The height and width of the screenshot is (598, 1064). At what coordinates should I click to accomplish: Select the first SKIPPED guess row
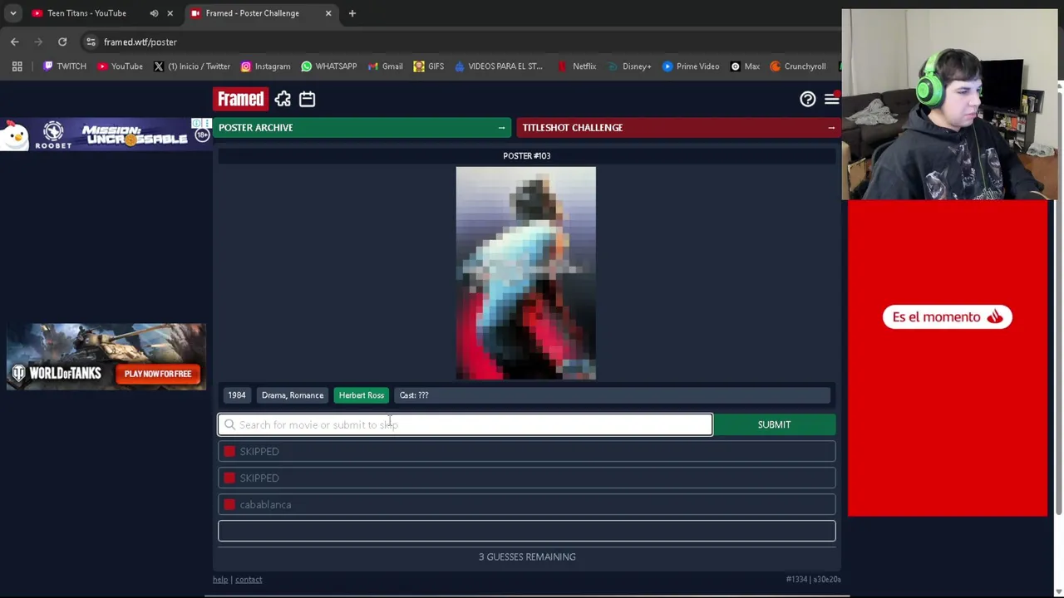click(527, 451)
